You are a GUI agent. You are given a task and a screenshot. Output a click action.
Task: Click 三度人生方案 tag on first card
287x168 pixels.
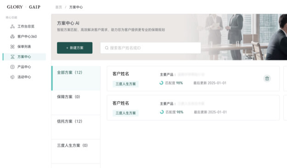point(125,84)
